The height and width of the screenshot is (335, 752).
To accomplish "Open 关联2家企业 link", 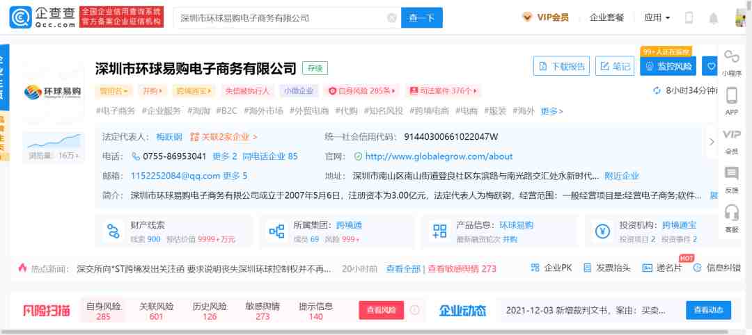I will (x=224, y=137).
